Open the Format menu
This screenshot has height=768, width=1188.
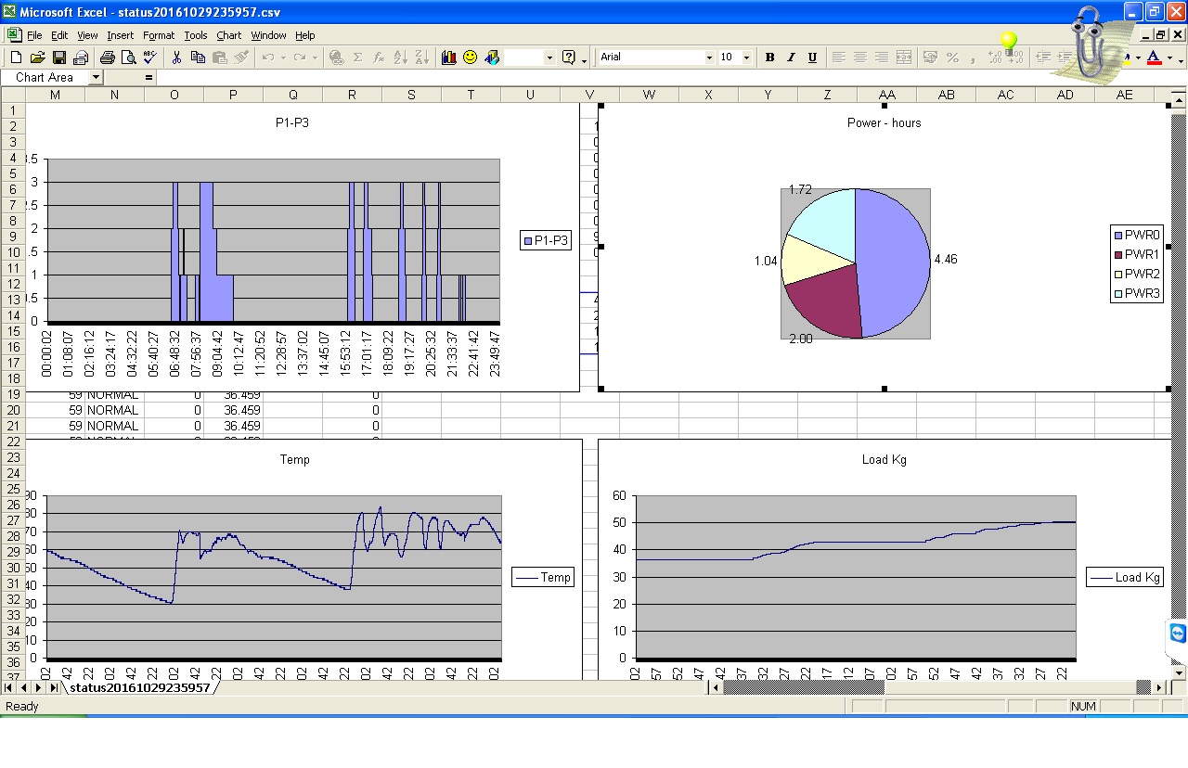pos(158,35)
